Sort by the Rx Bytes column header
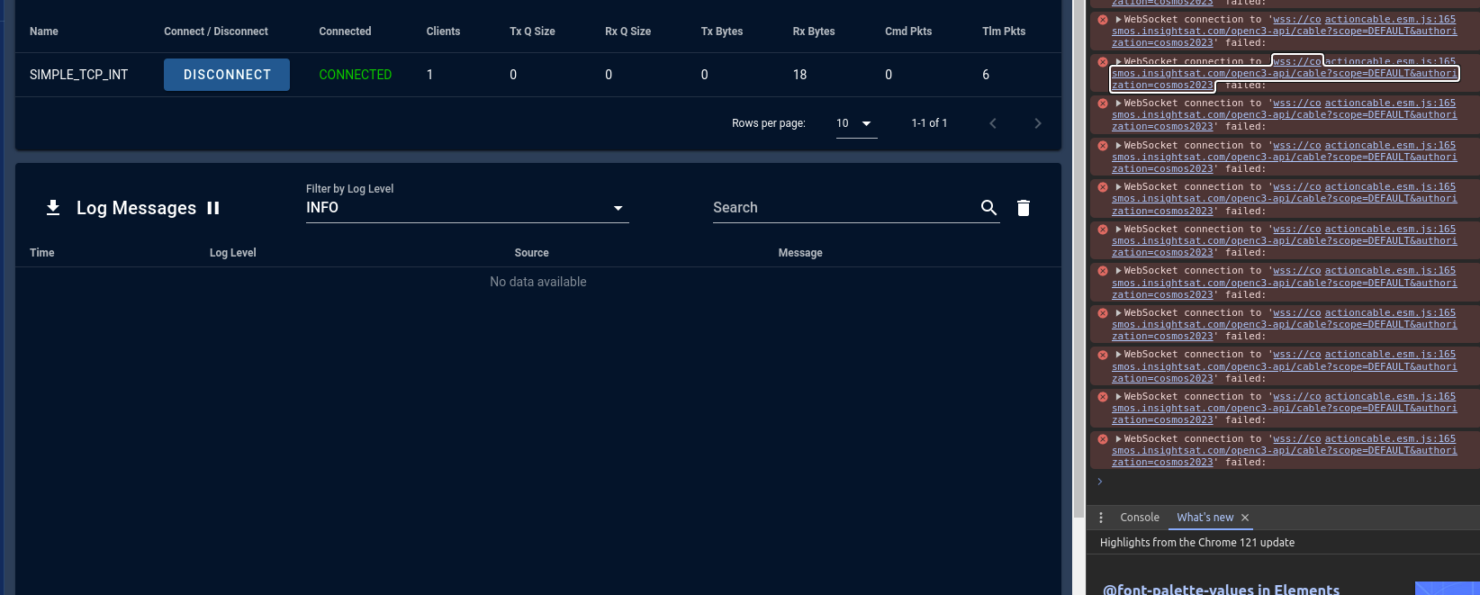Screen dimensions: 1480x595 (x=813, y=32)
